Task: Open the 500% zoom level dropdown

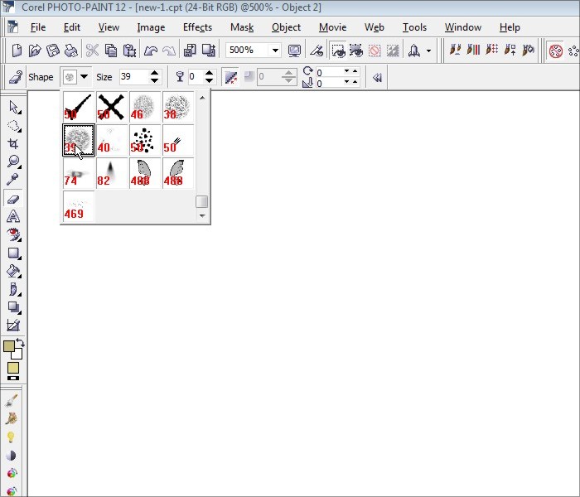Action: pos(275,51)
